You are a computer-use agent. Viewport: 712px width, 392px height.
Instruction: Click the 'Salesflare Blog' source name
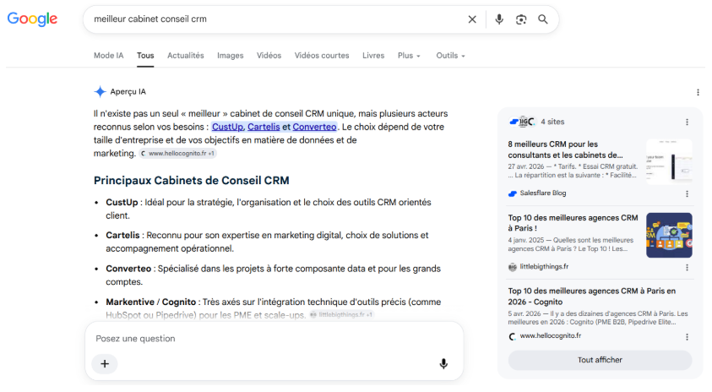[x=543, y=193]
